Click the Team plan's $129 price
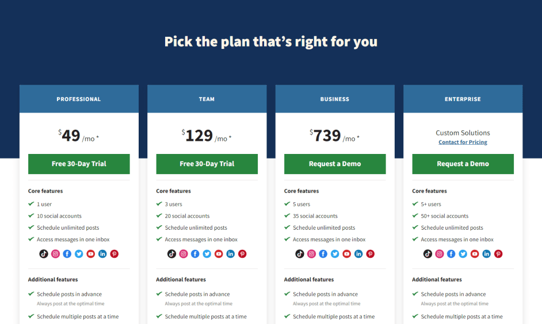 (197, 136)
